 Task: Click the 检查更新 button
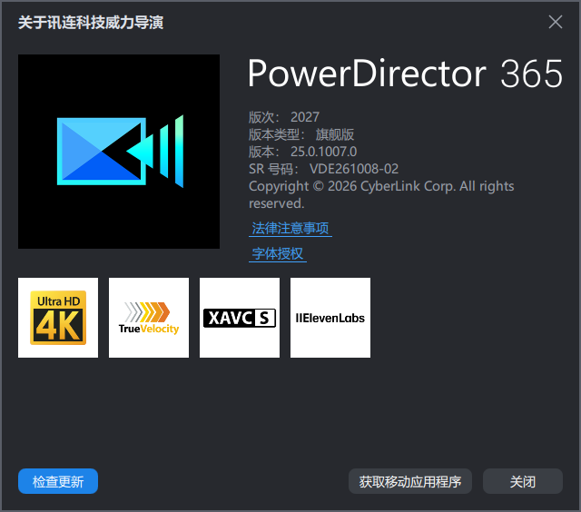[x=58, y=481]
